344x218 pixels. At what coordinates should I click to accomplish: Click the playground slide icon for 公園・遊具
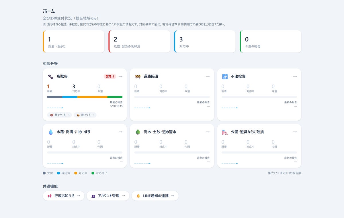(x=225, y=132)
